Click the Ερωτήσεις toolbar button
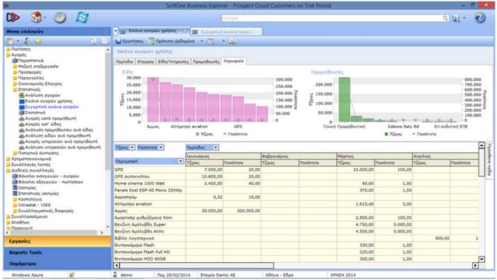Viewport: 497px width, 280px height. [130, 41]
